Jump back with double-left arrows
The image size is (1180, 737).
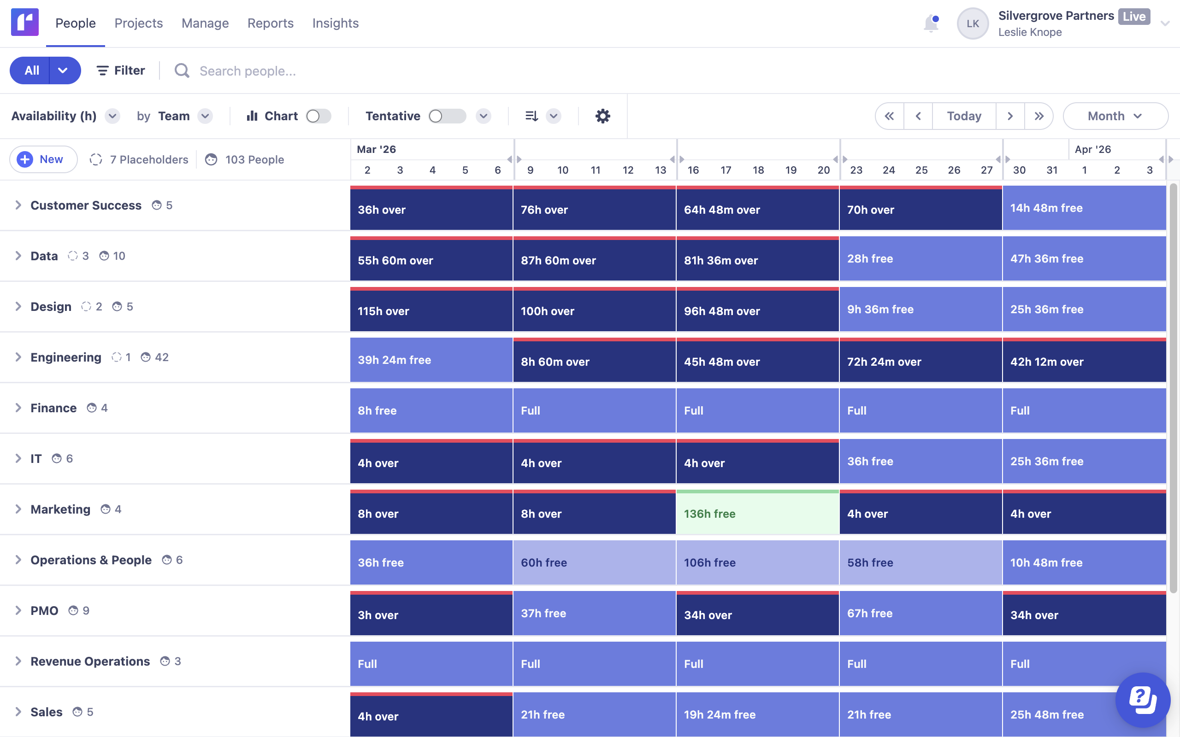pos(890,116)
